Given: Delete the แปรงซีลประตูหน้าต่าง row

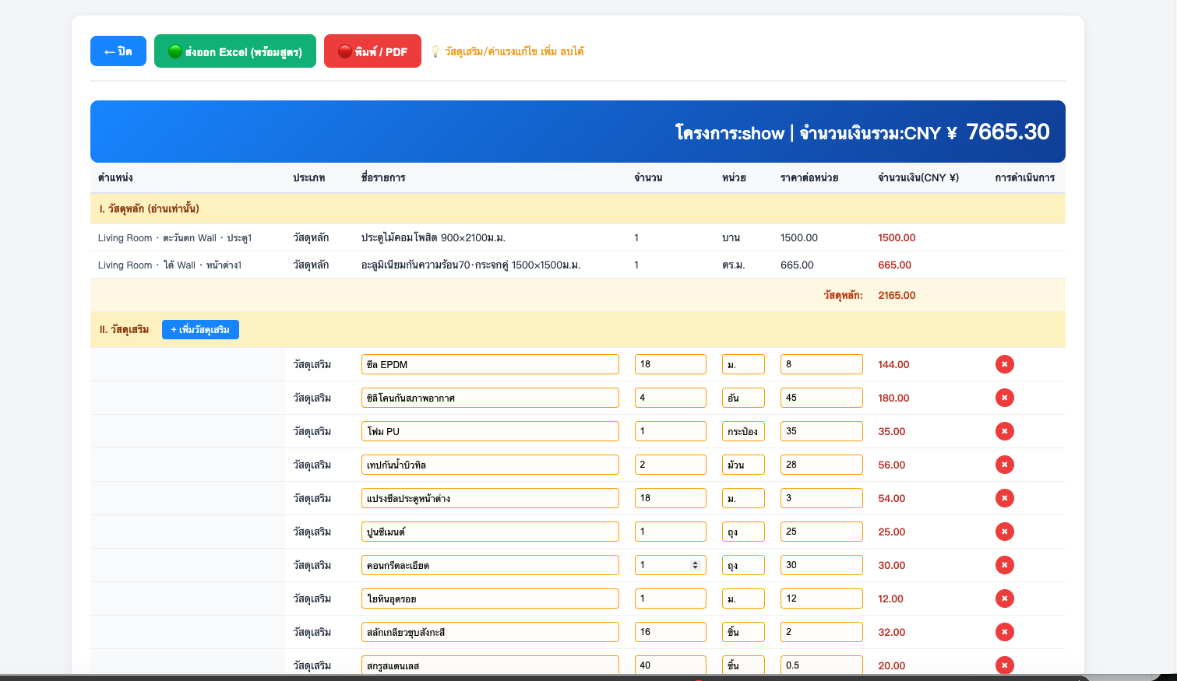Looking at the screenshot, I should 1004,498.
